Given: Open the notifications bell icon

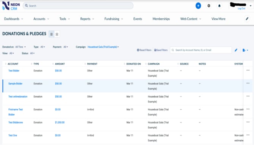Looking at the screenshot, I should pos(220,6).
